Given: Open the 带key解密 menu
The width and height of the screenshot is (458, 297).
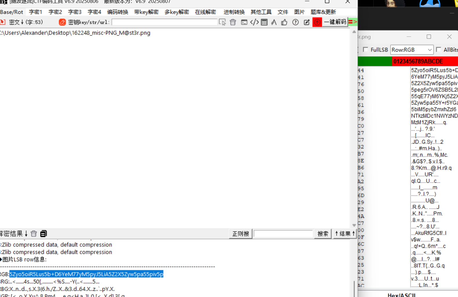Looking at the screenshot, I should click(146, 12).
